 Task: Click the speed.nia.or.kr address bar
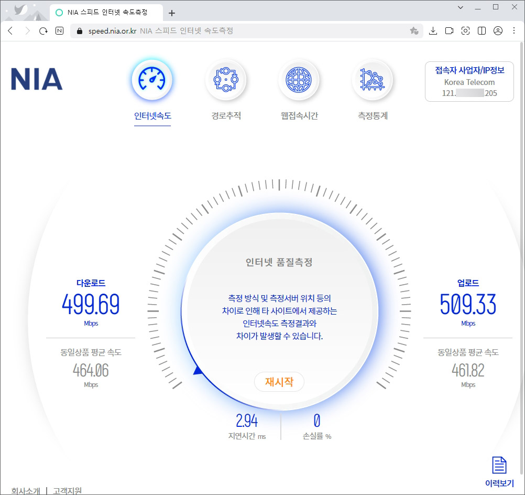click(246, 31)
